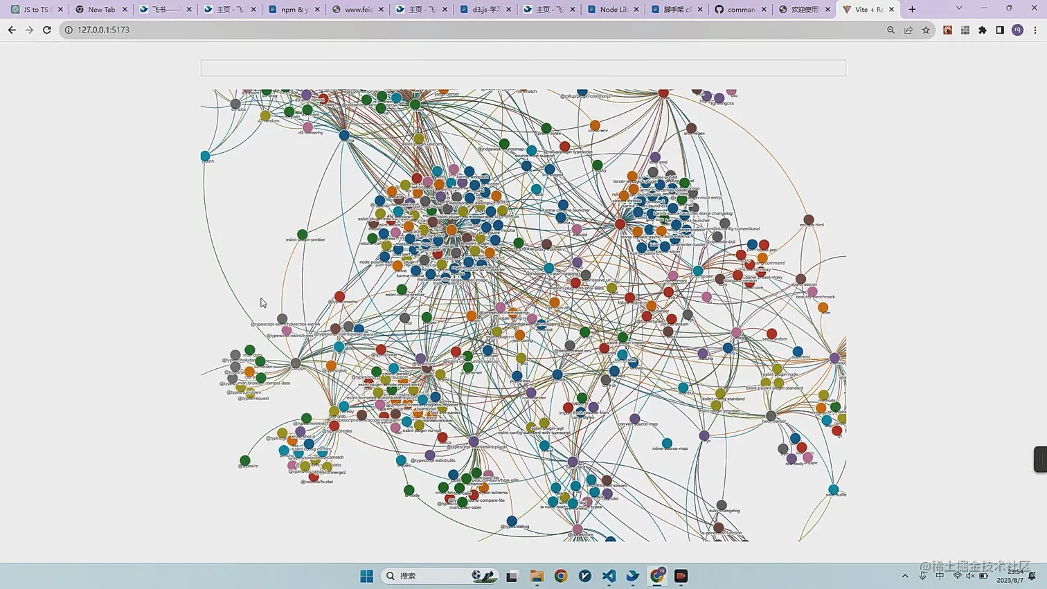Select the cross-env graph node

pos(595,125)
